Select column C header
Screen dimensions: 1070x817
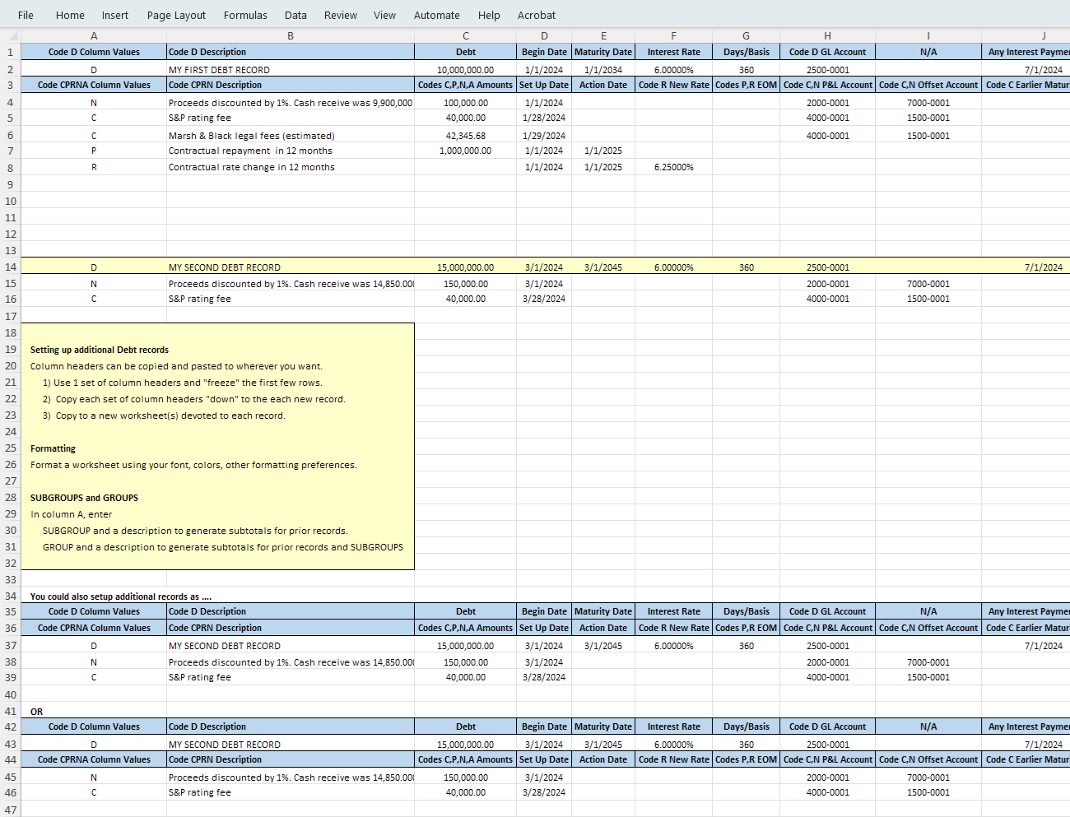tap(466, 35)
